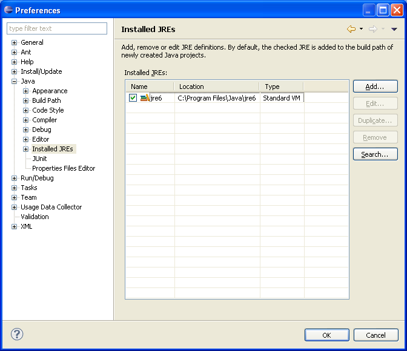Click the Add... button

375,87
